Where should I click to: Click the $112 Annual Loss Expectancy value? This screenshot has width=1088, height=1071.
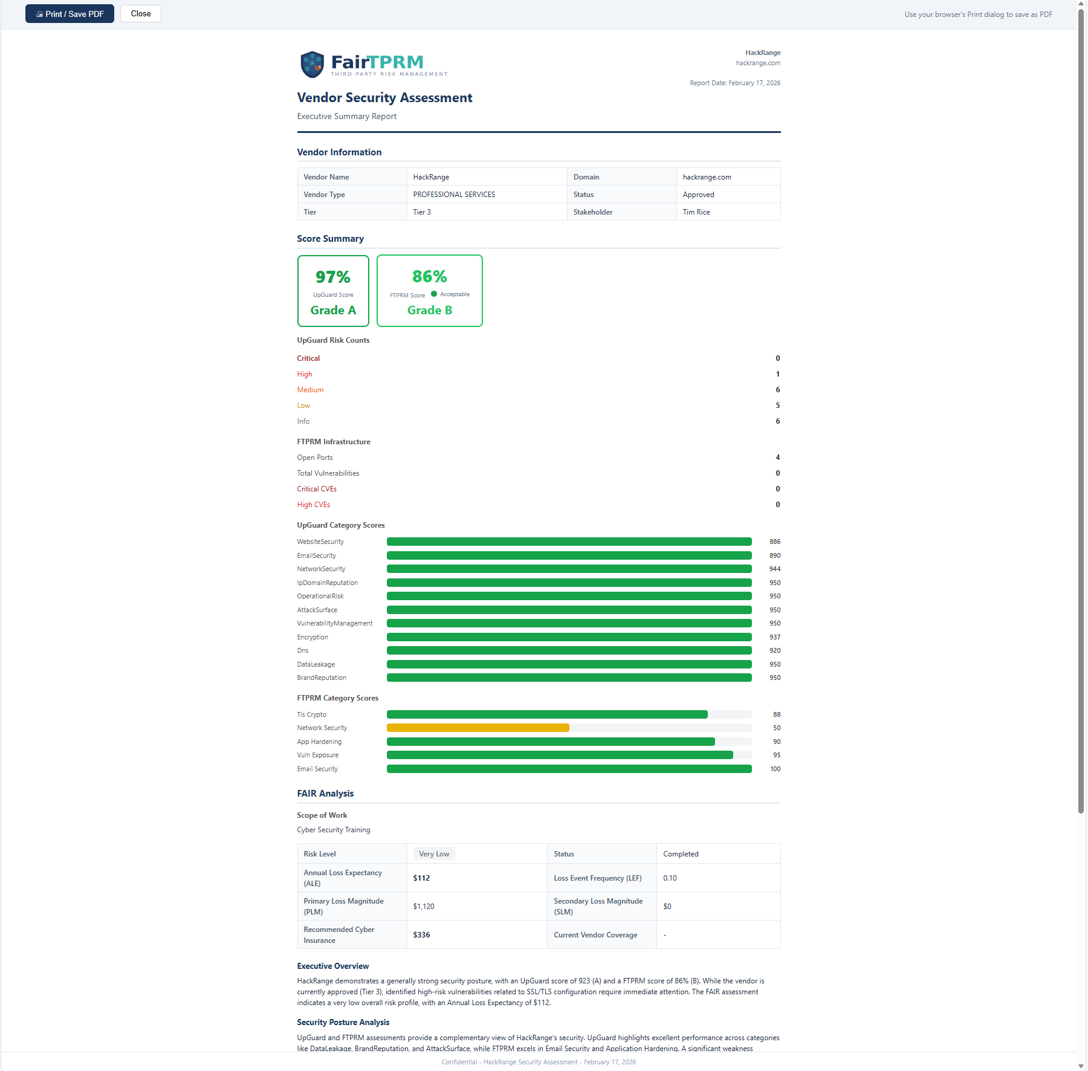pyautogui.click(x=421, y=878)
